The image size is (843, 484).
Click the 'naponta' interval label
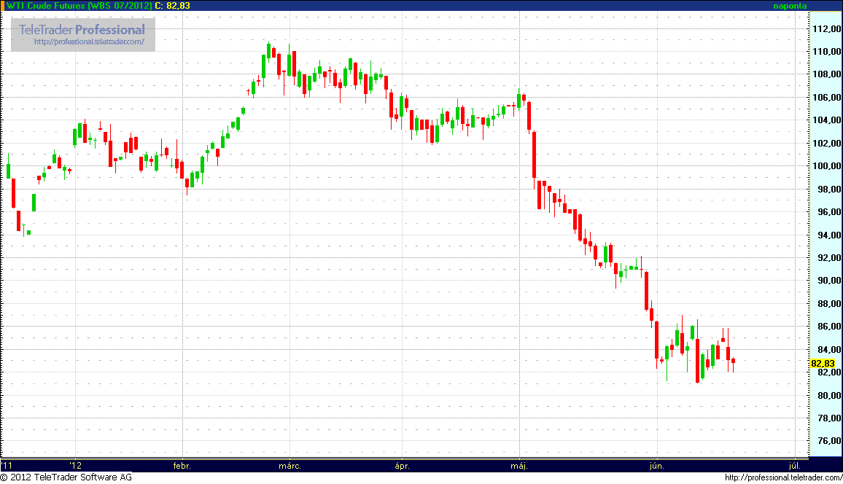click(x=790, y=6)
